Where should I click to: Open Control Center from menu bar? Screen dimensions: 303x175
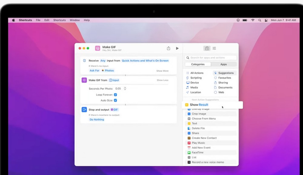(x=266, y=20)
